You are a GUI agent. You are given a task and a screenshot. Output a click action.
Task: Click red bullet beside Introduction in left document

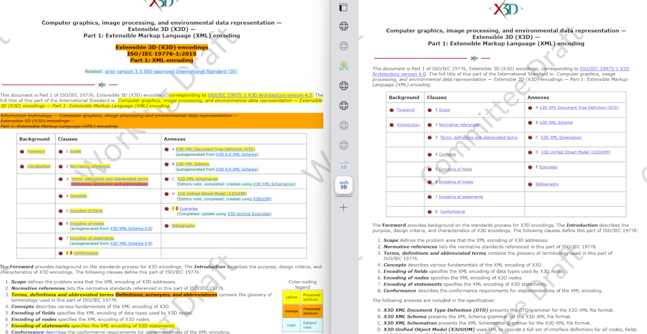(x=22, y=166)
